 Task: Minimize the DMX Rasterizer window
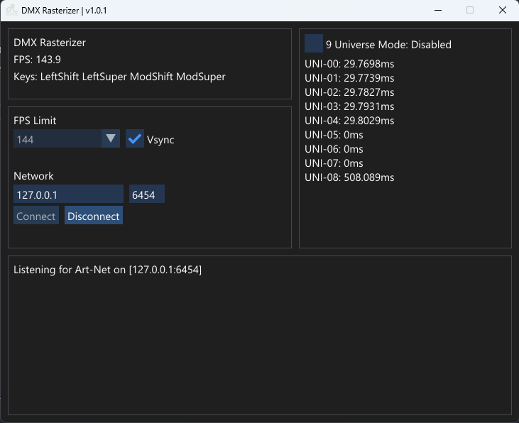437,11
